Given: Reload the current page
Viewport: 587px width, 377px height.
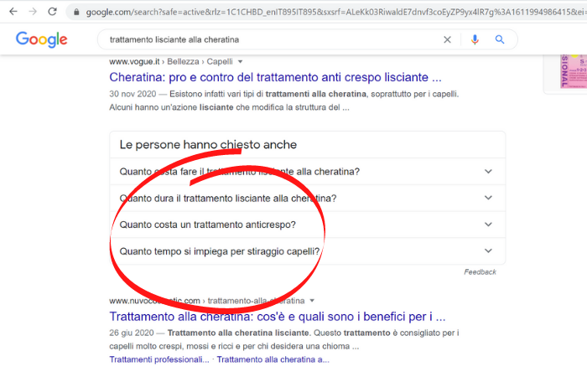Looking at the screenshot, I should pyautogui.click(x=53, y=12).
